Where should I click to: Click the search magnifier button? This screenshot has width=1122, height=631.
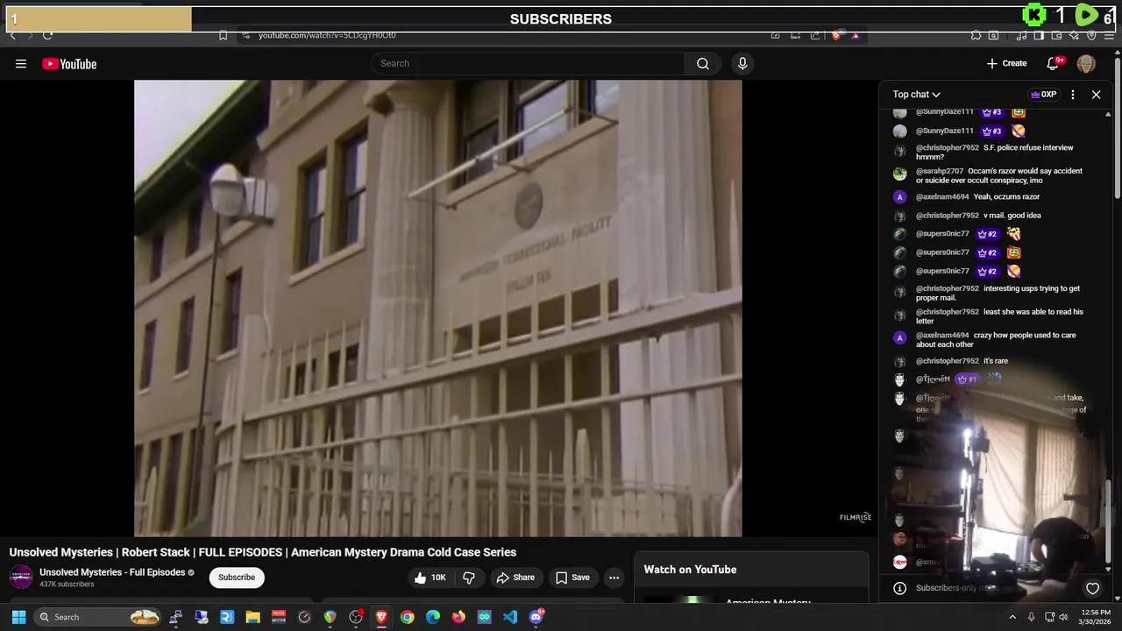pyautogui.click(x=703, y=63)
